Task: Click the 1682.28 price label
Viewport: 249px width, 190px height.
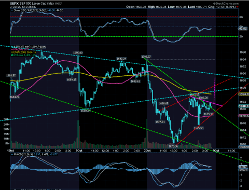Action: (203, 98)
